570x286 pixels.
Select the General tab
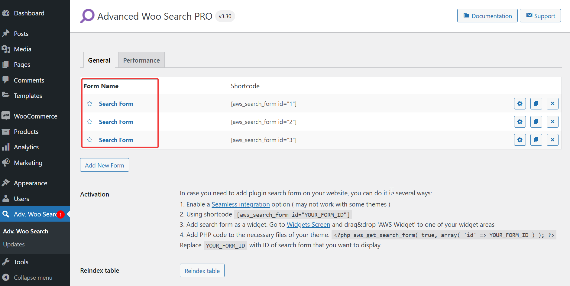[x=99, y=60]
